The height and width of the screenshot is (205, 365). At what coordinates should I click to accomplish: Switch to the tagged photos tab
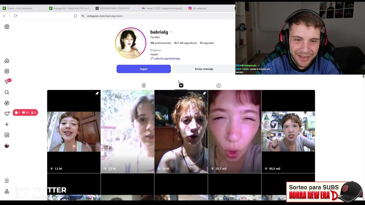(x=218, y=85)
